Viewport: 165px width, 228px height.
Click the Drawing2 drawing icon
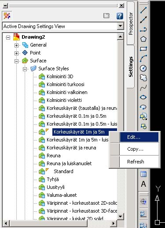pos(16,37)
